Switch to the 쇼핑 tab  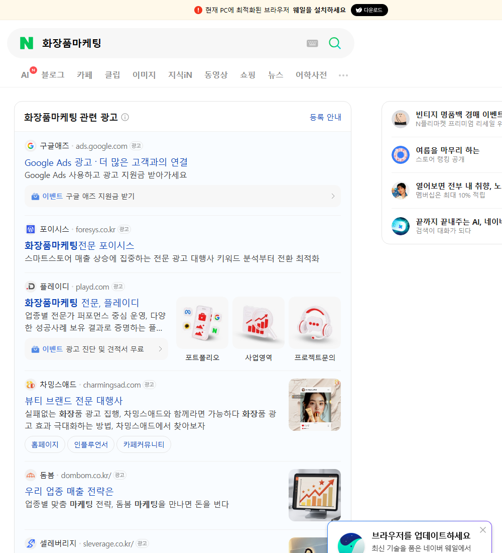247,75
